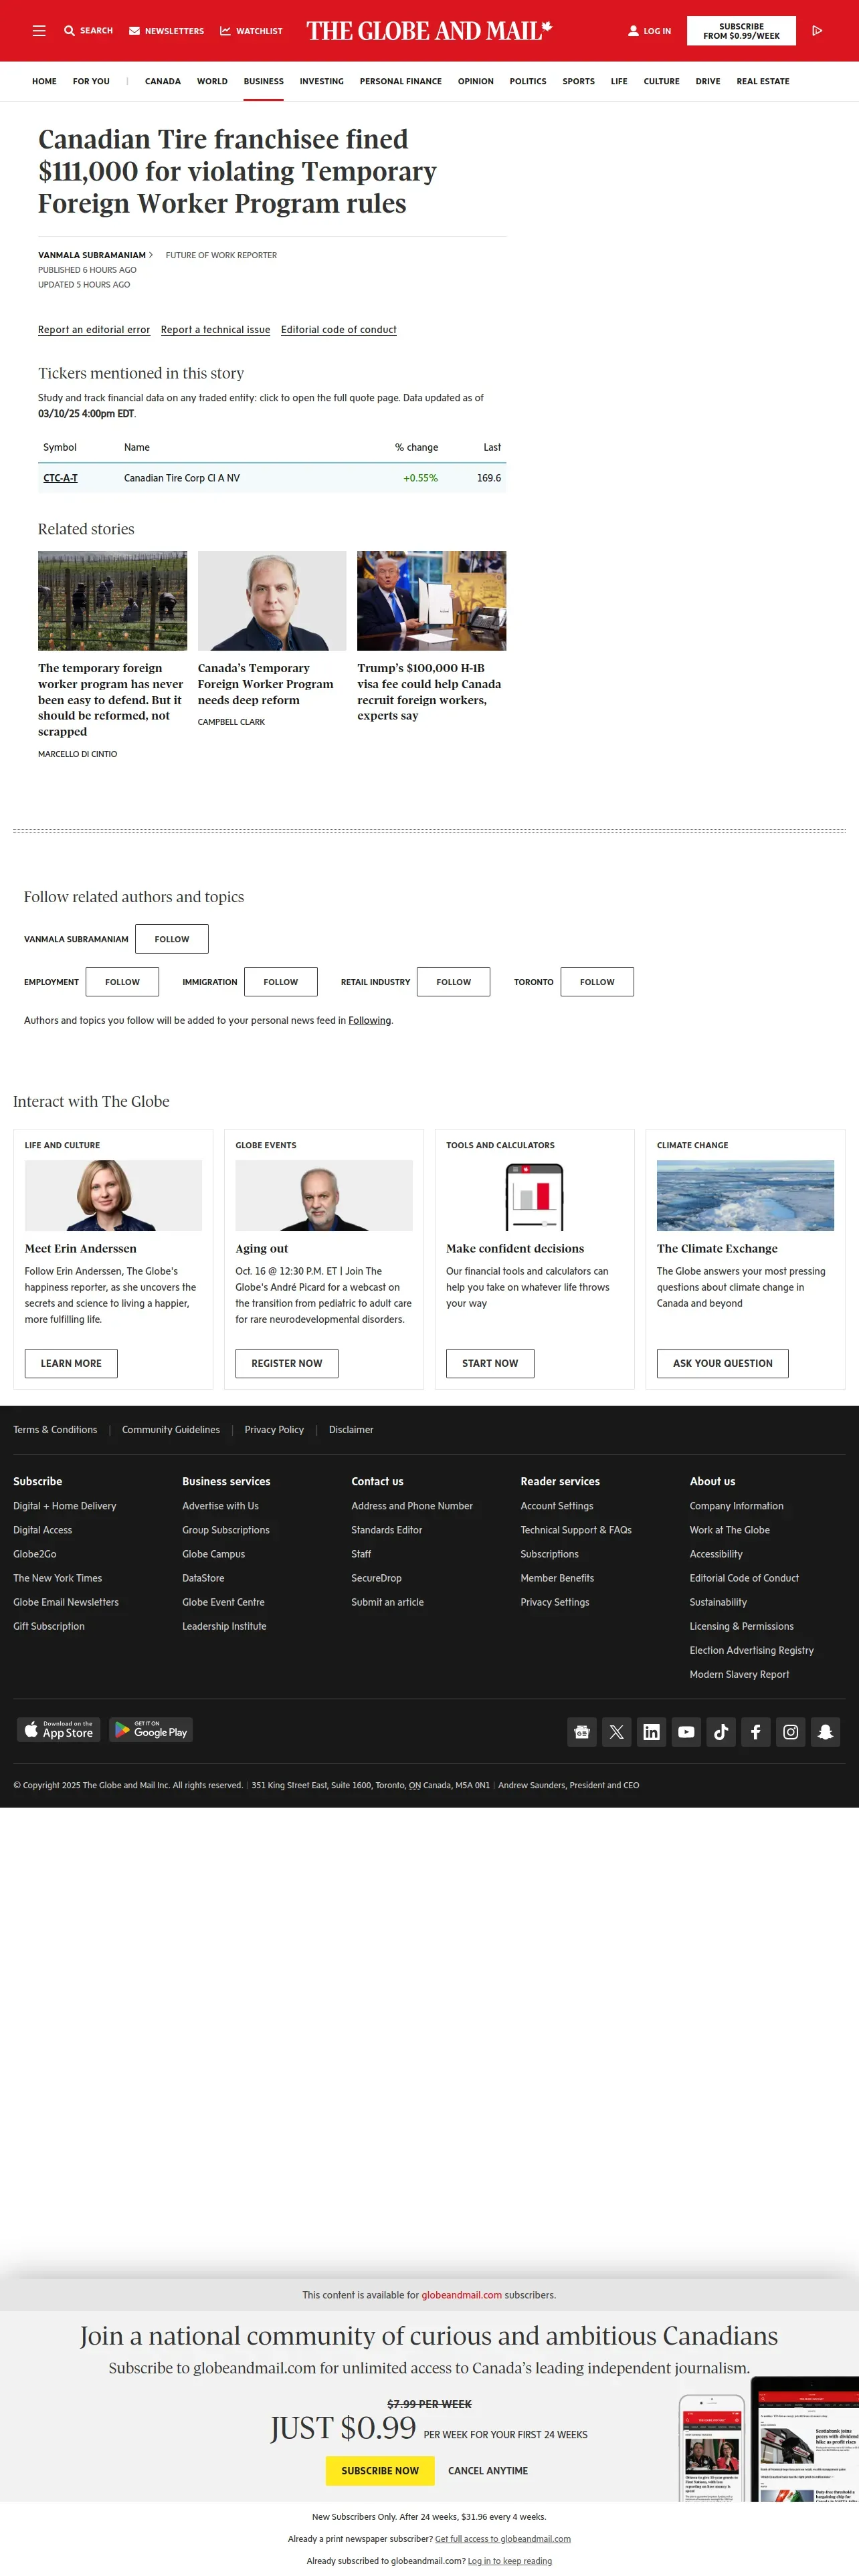This screenshot has width=859, height=2576.
Task: Click the Log In user icon
Action: [633, 31]
